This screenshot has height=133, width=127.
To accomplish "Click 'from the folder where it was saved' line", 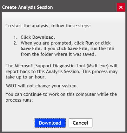I will [58, 54].
